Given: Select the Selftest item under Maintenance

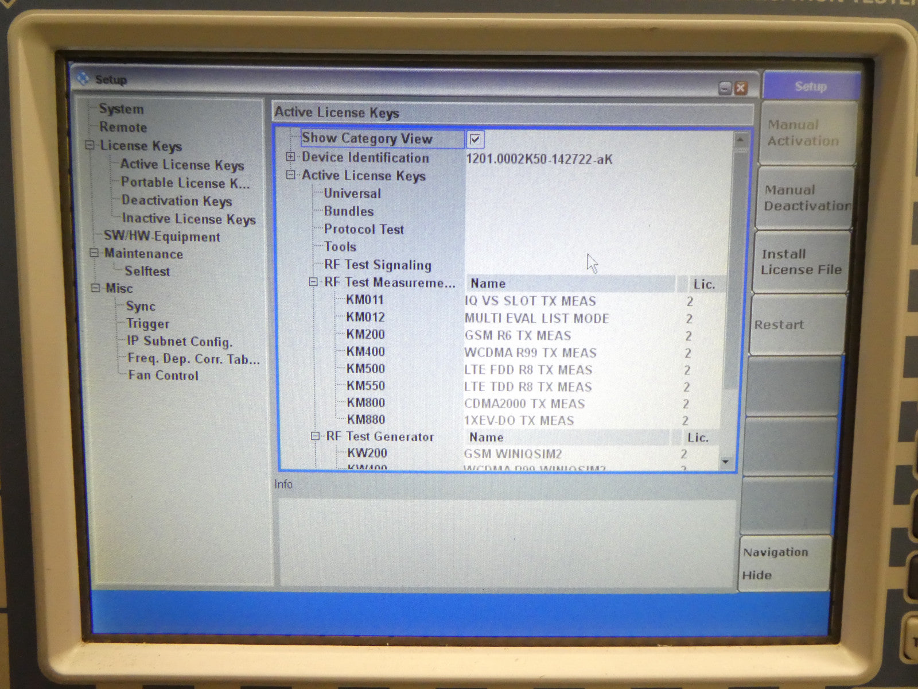Looking at the screenshot, I should coord(147,271).
